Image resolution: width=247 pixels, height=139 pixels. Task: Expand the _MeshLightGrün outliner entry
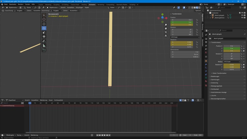point(210,18)
